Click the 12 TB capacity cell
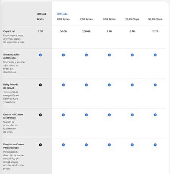 (155, 31)
